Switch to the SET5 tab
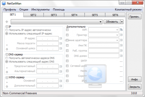 coord(95,15)
